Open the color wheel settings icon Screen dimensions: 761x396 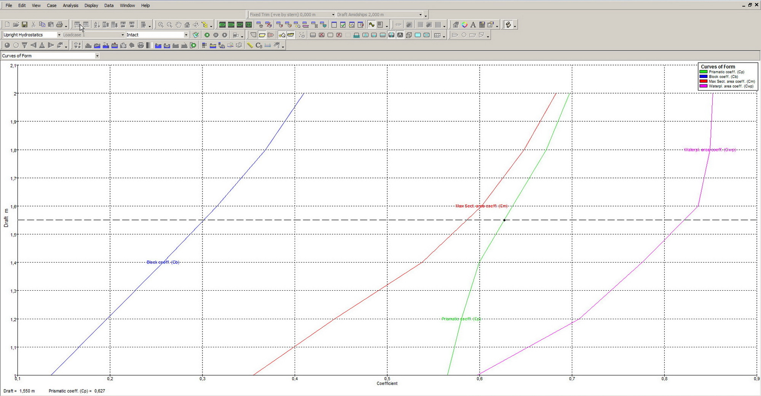click(464, 25)
